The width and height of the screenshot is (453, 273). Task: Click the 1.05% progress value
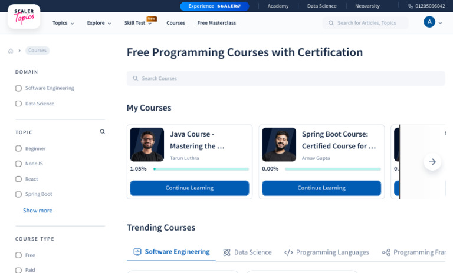pos(138,169)
